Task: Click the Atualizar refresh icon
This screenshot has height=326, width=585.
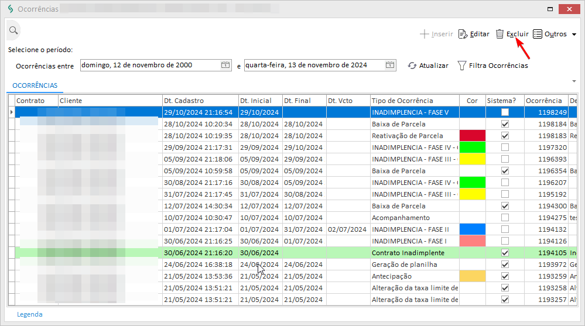Action: (x=412, y=66)
